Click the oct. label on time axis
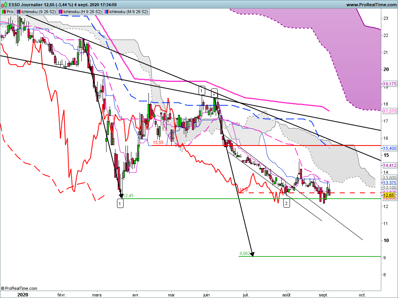The image size is (398, 298). coord(363,295)
